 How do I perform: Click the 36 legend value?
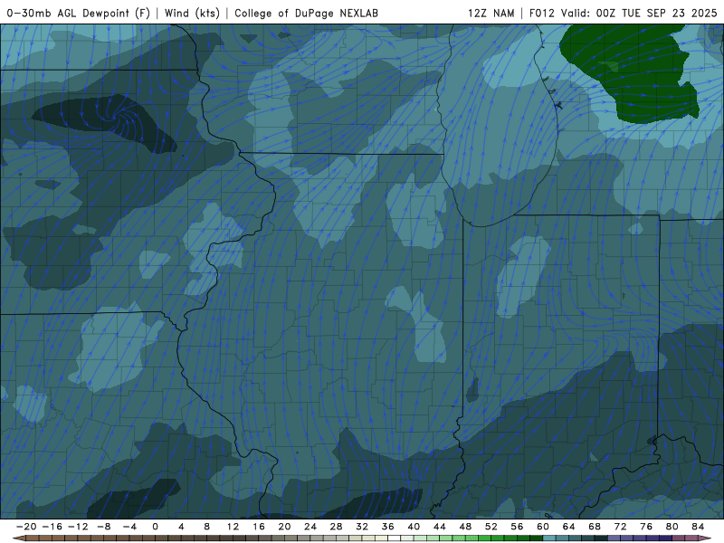click(388, 527)
